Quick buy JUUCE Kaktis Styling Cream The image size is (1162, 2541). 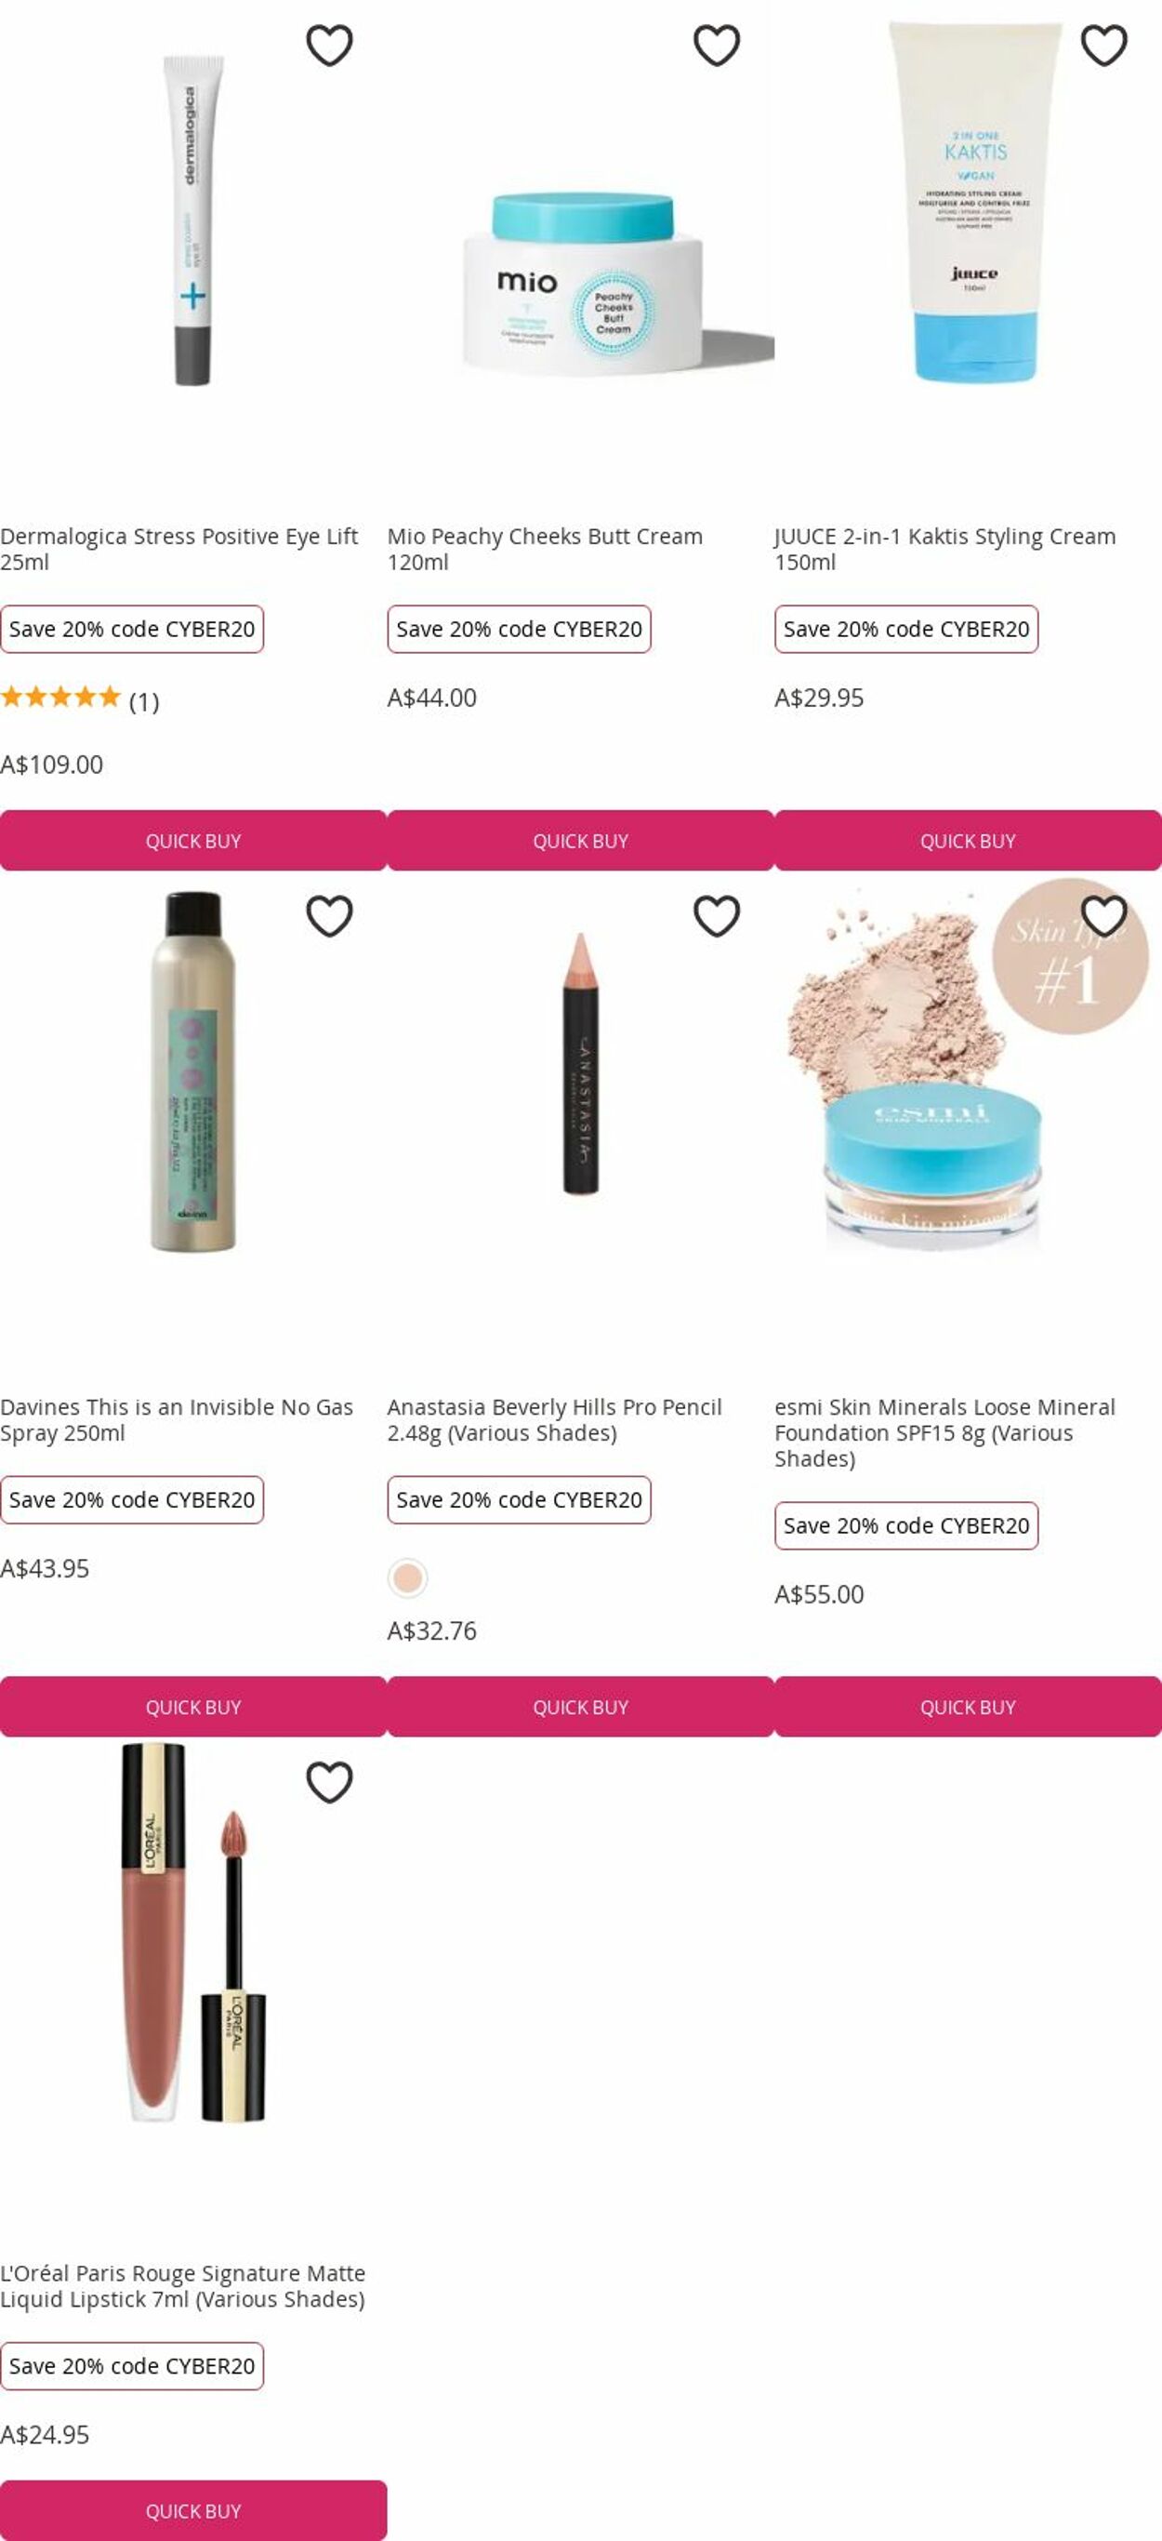pos(968,841)
